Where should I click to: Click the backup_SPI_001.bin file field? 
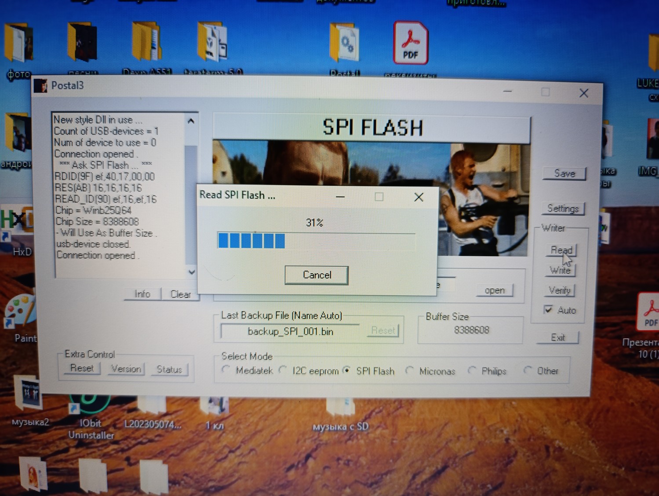pos(290,331)
